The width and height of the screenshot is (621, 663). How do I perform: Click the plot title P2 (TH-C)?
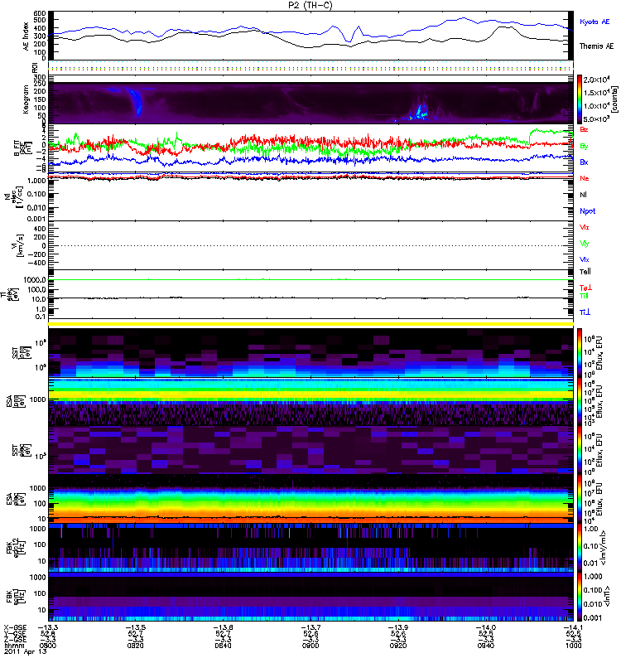click(310, 5)
